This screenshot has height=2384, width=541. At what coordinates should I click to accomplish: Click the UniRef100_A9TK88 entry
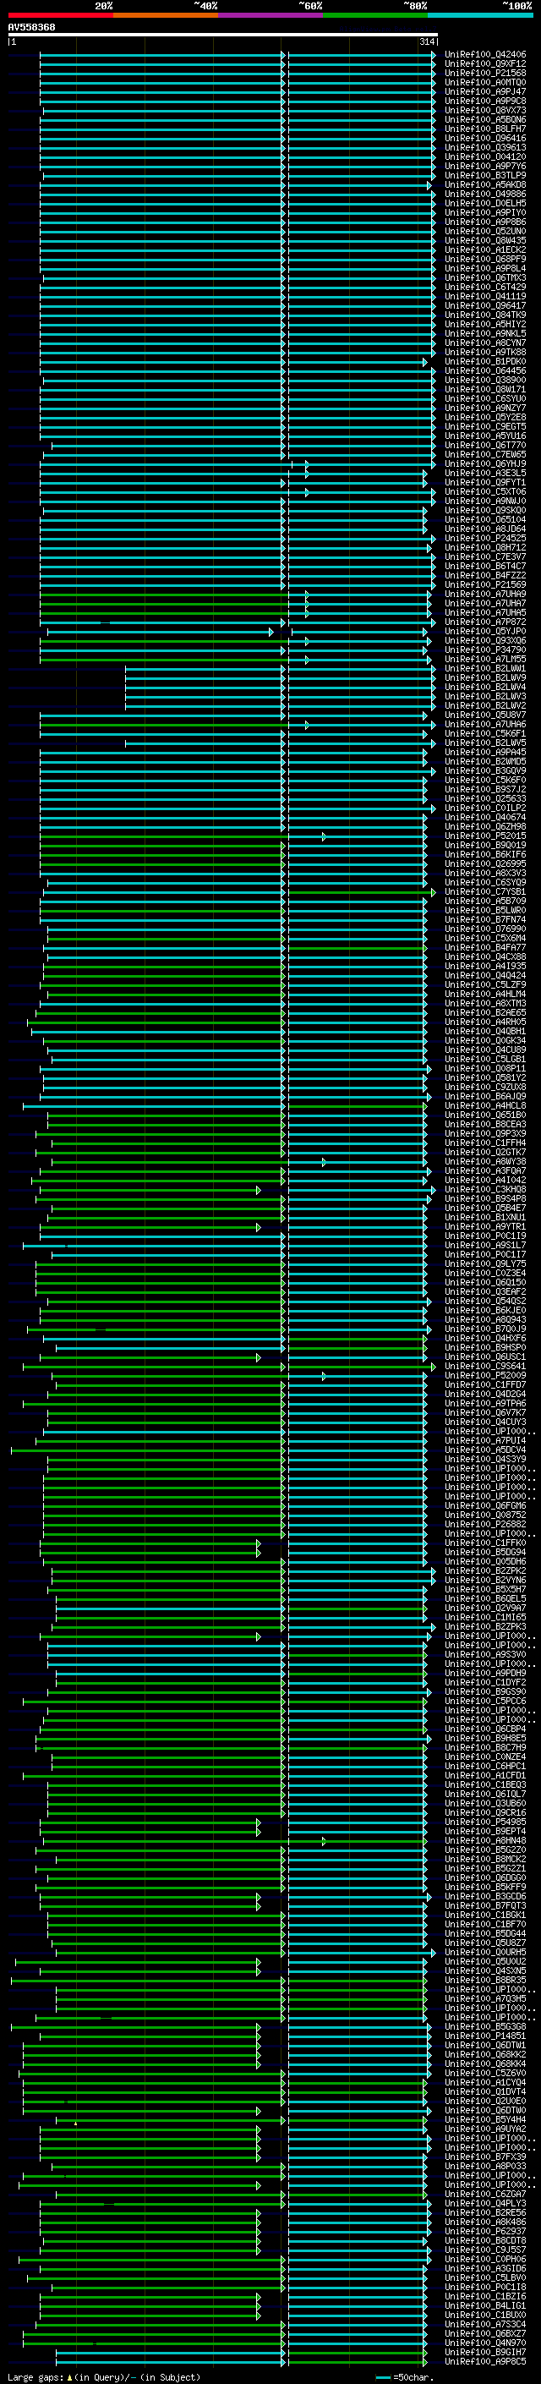[x=485, y=353]
